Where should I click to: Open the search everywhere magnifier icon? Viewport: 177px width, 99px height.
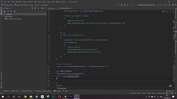[x=176, y=5]
